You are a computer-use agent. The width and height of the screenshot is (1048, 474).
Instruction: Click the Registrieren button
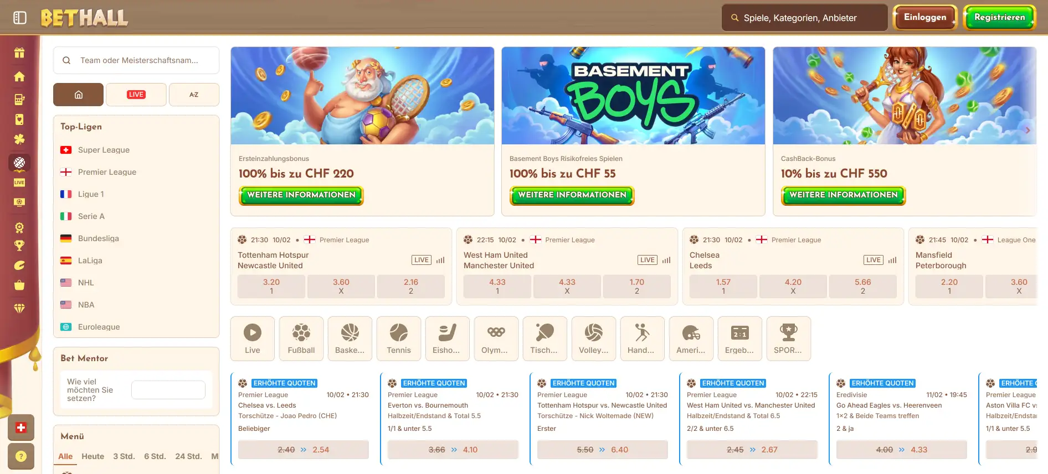(1000, 18)
